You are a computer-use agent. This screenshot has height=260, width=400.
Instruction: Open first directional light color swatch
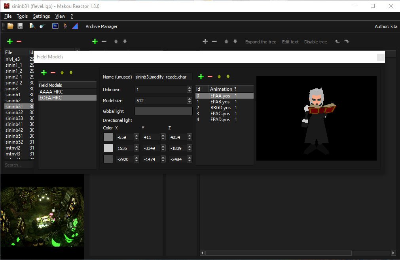point(108,137)
